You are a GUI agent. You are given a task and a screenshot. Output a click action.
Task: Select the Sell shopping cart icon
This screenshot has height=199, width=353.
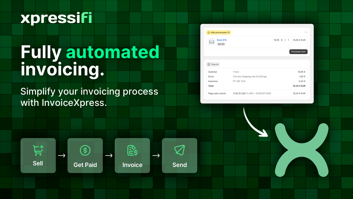[38, 150]
